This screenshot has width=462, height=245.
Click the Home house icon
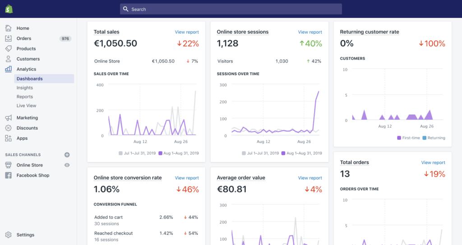click(8, 28)
